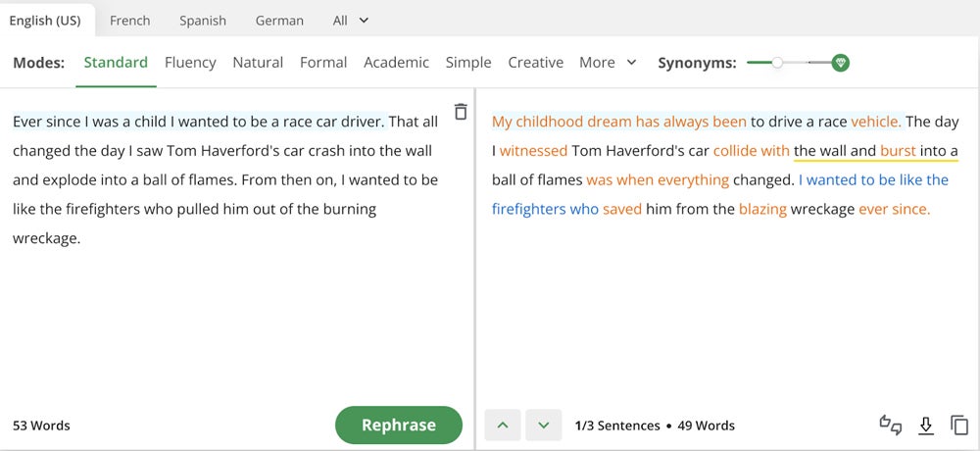The width and height of the screenshot is (980, 451).
Task: Select Natural mode
Action: 258,63
